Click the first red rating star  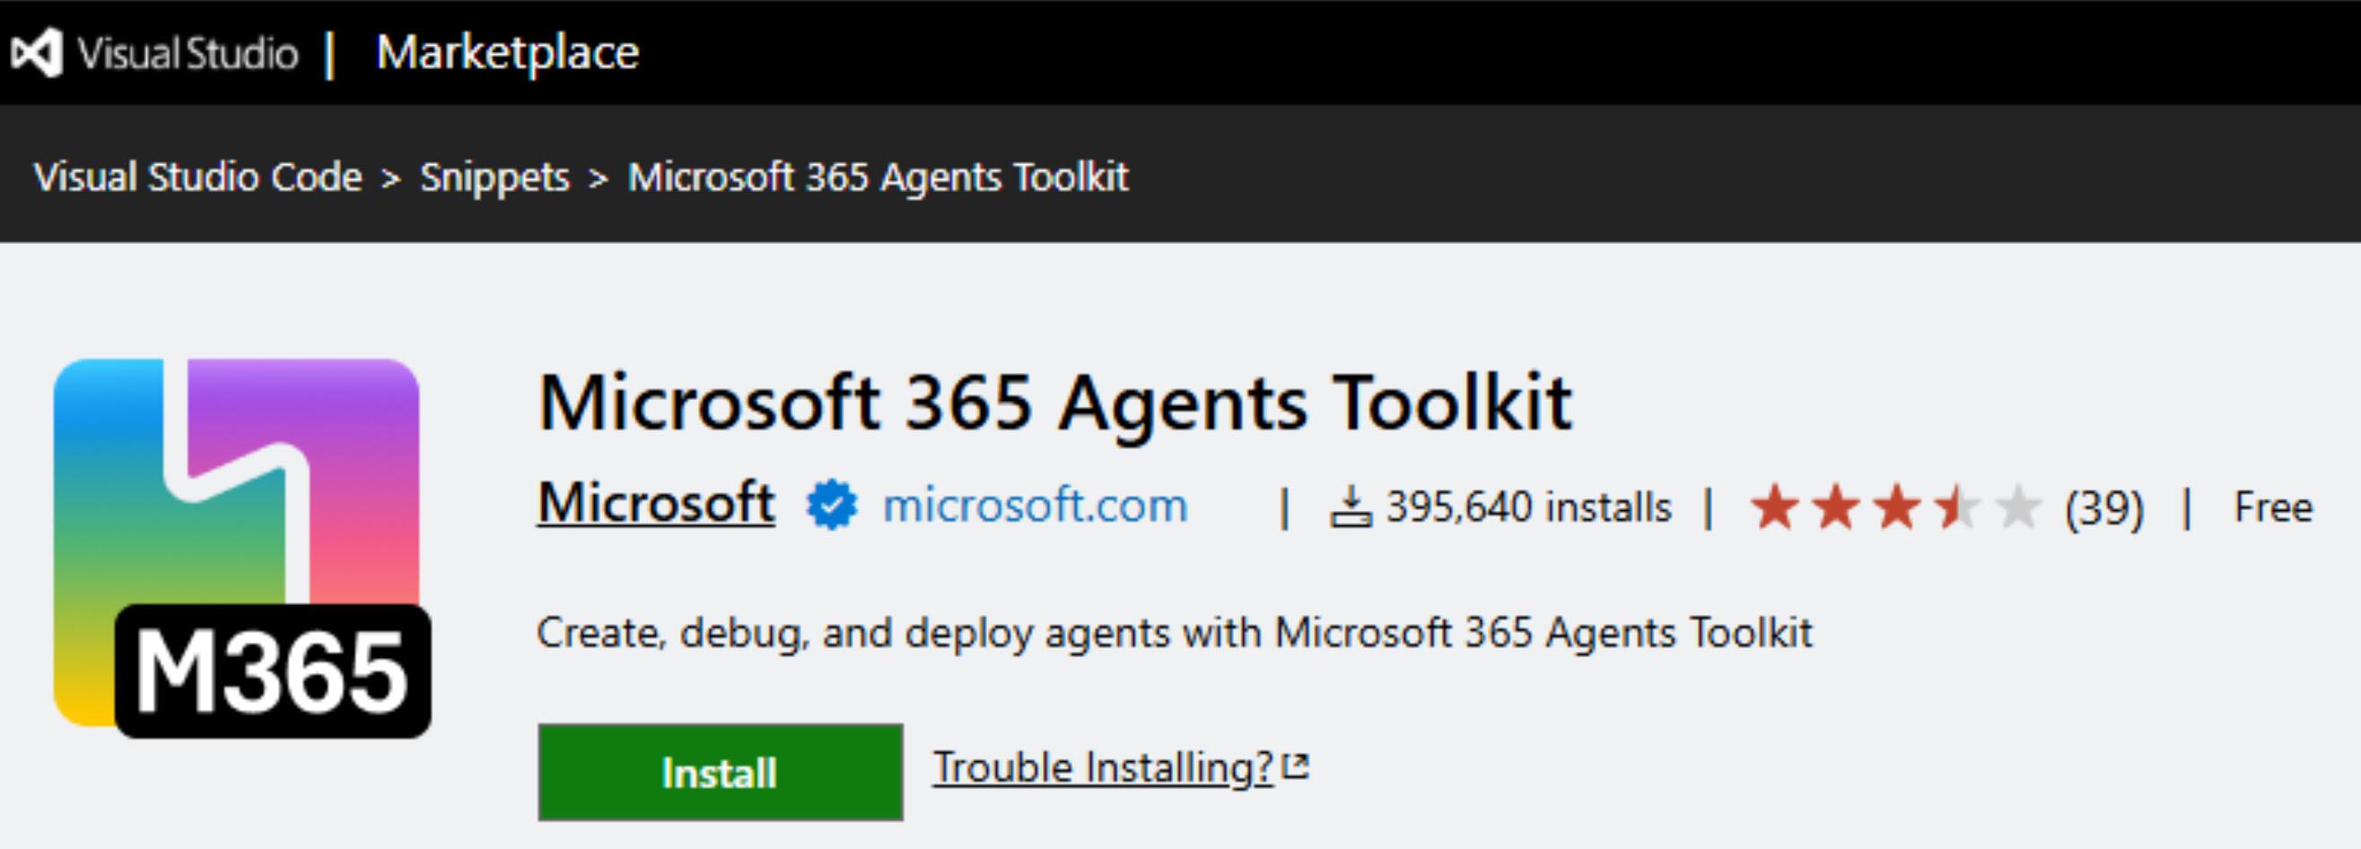(x=1775, y=507)
